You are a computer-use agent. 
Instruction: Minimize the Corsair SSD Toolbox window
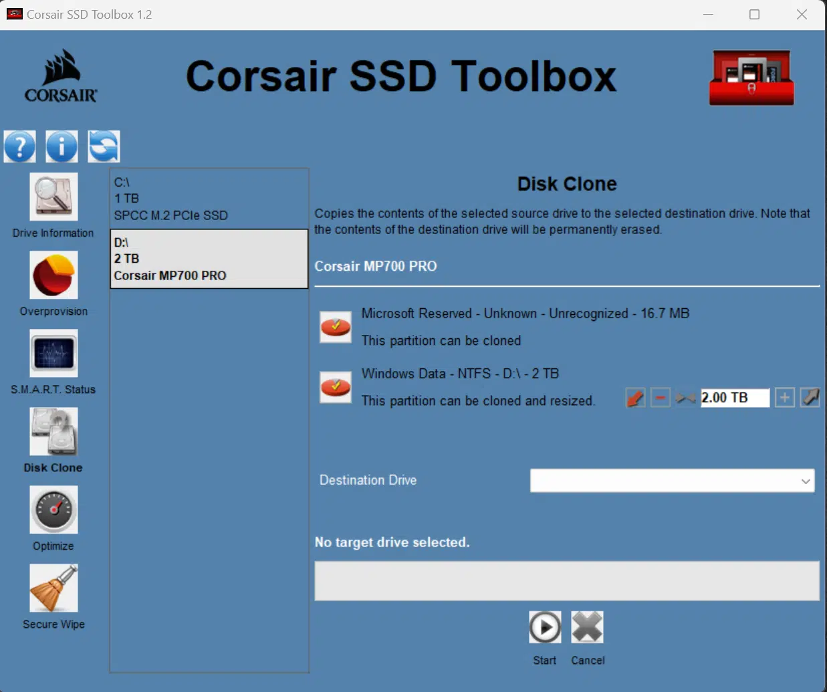tap(709, 14)
